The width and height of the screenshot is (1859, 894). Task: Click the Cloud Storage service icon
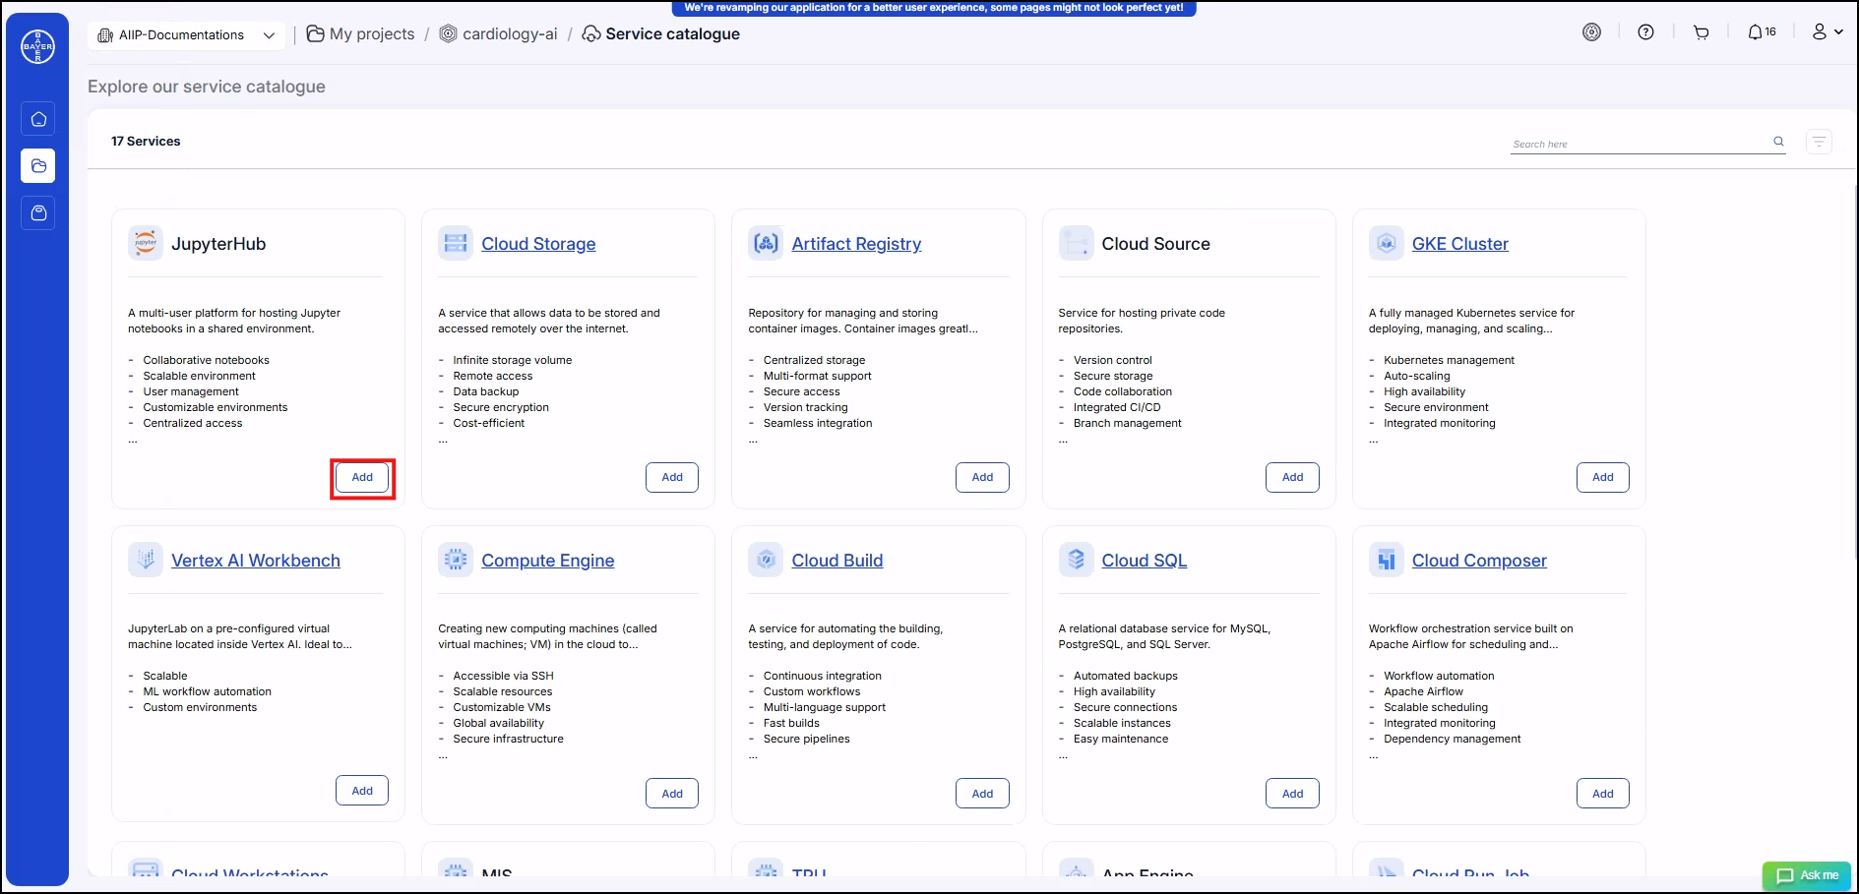coord(456,243)
